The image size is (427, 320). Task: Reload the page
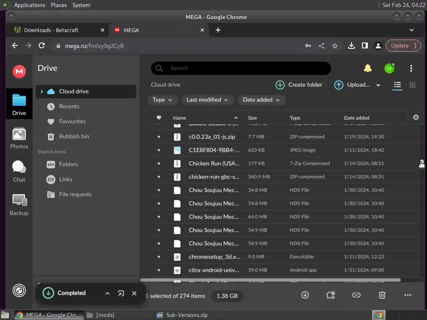[x=42, y=46]
